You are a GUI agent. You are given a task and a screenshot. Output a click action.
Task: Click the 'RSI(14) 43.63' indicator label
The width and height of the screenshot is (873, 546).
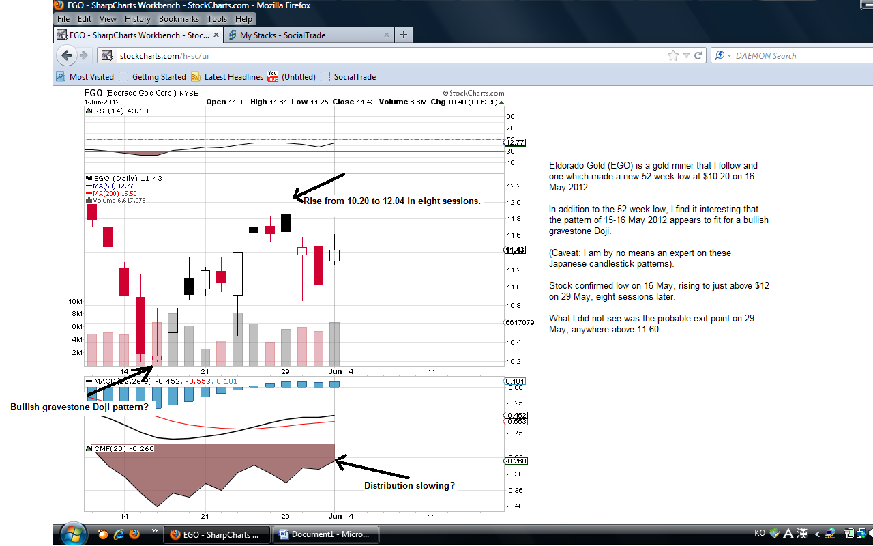(121, 110)
